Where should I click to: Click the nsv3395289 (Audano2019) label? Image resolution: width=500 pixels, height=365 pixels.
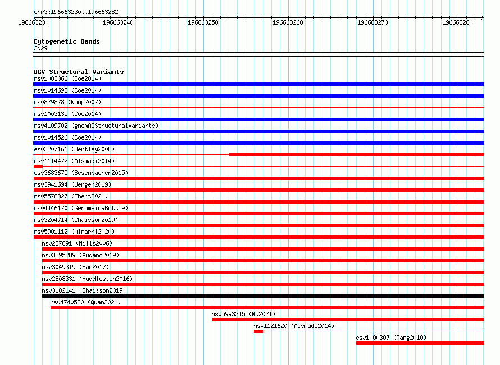coord(80,255)
